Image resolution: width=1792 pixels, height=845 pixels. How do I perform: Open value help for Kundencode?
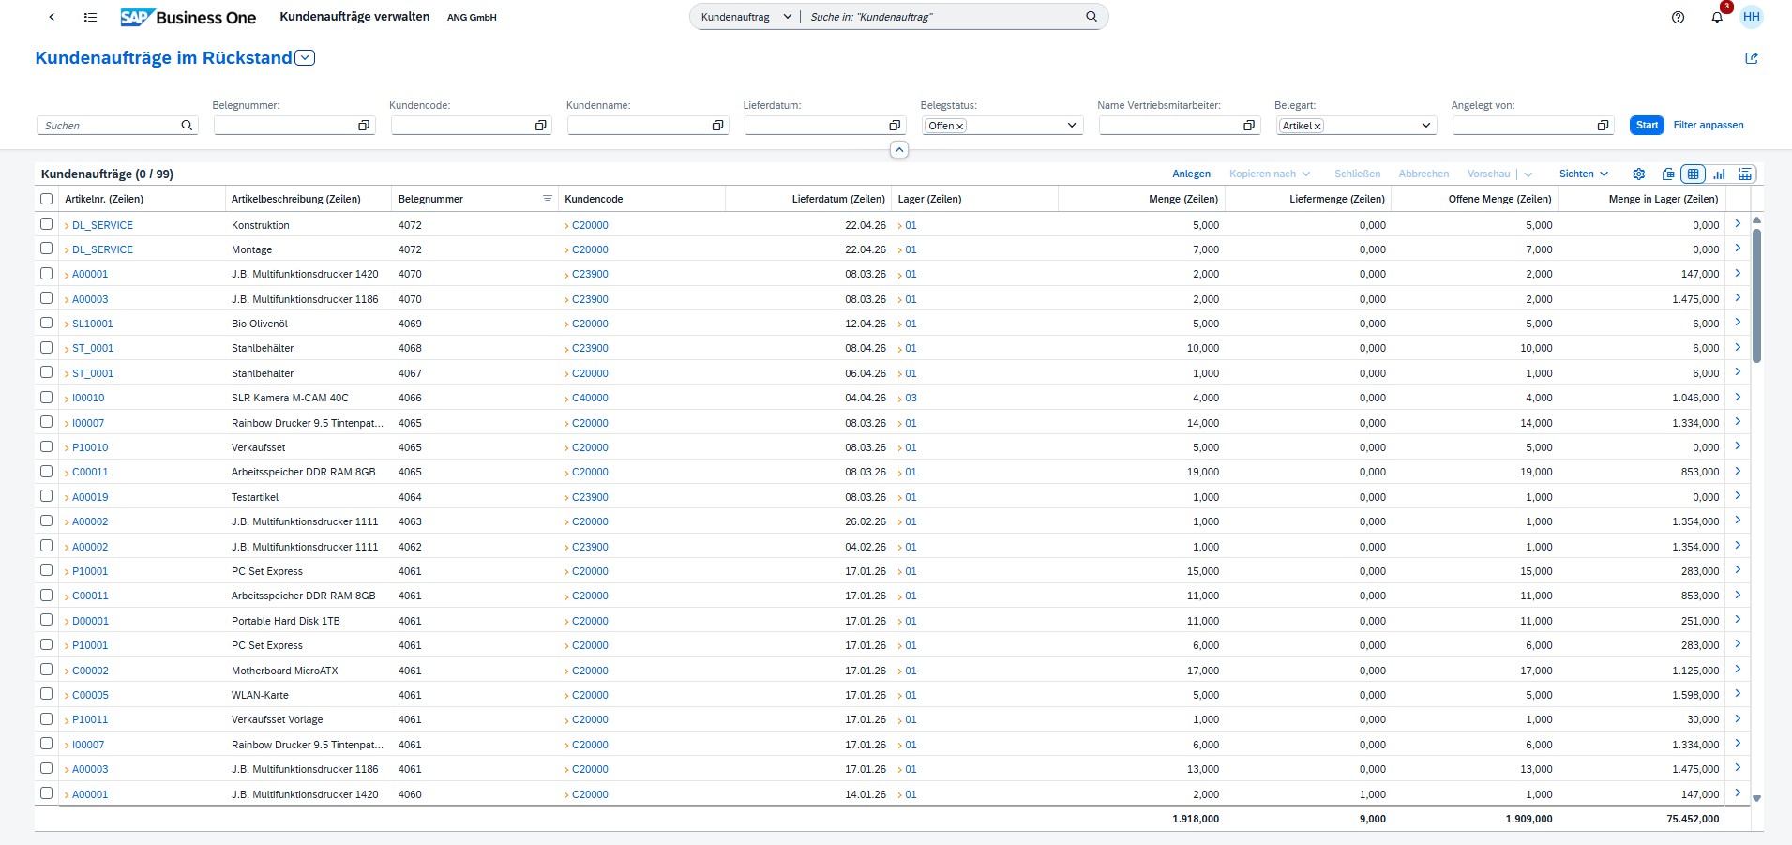(541, 126)
